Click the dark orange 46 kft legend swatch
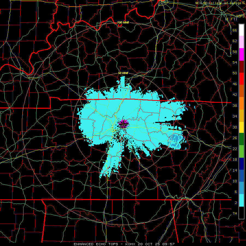The width and height of the screenshot is (246, 246). tap(241, 91)
